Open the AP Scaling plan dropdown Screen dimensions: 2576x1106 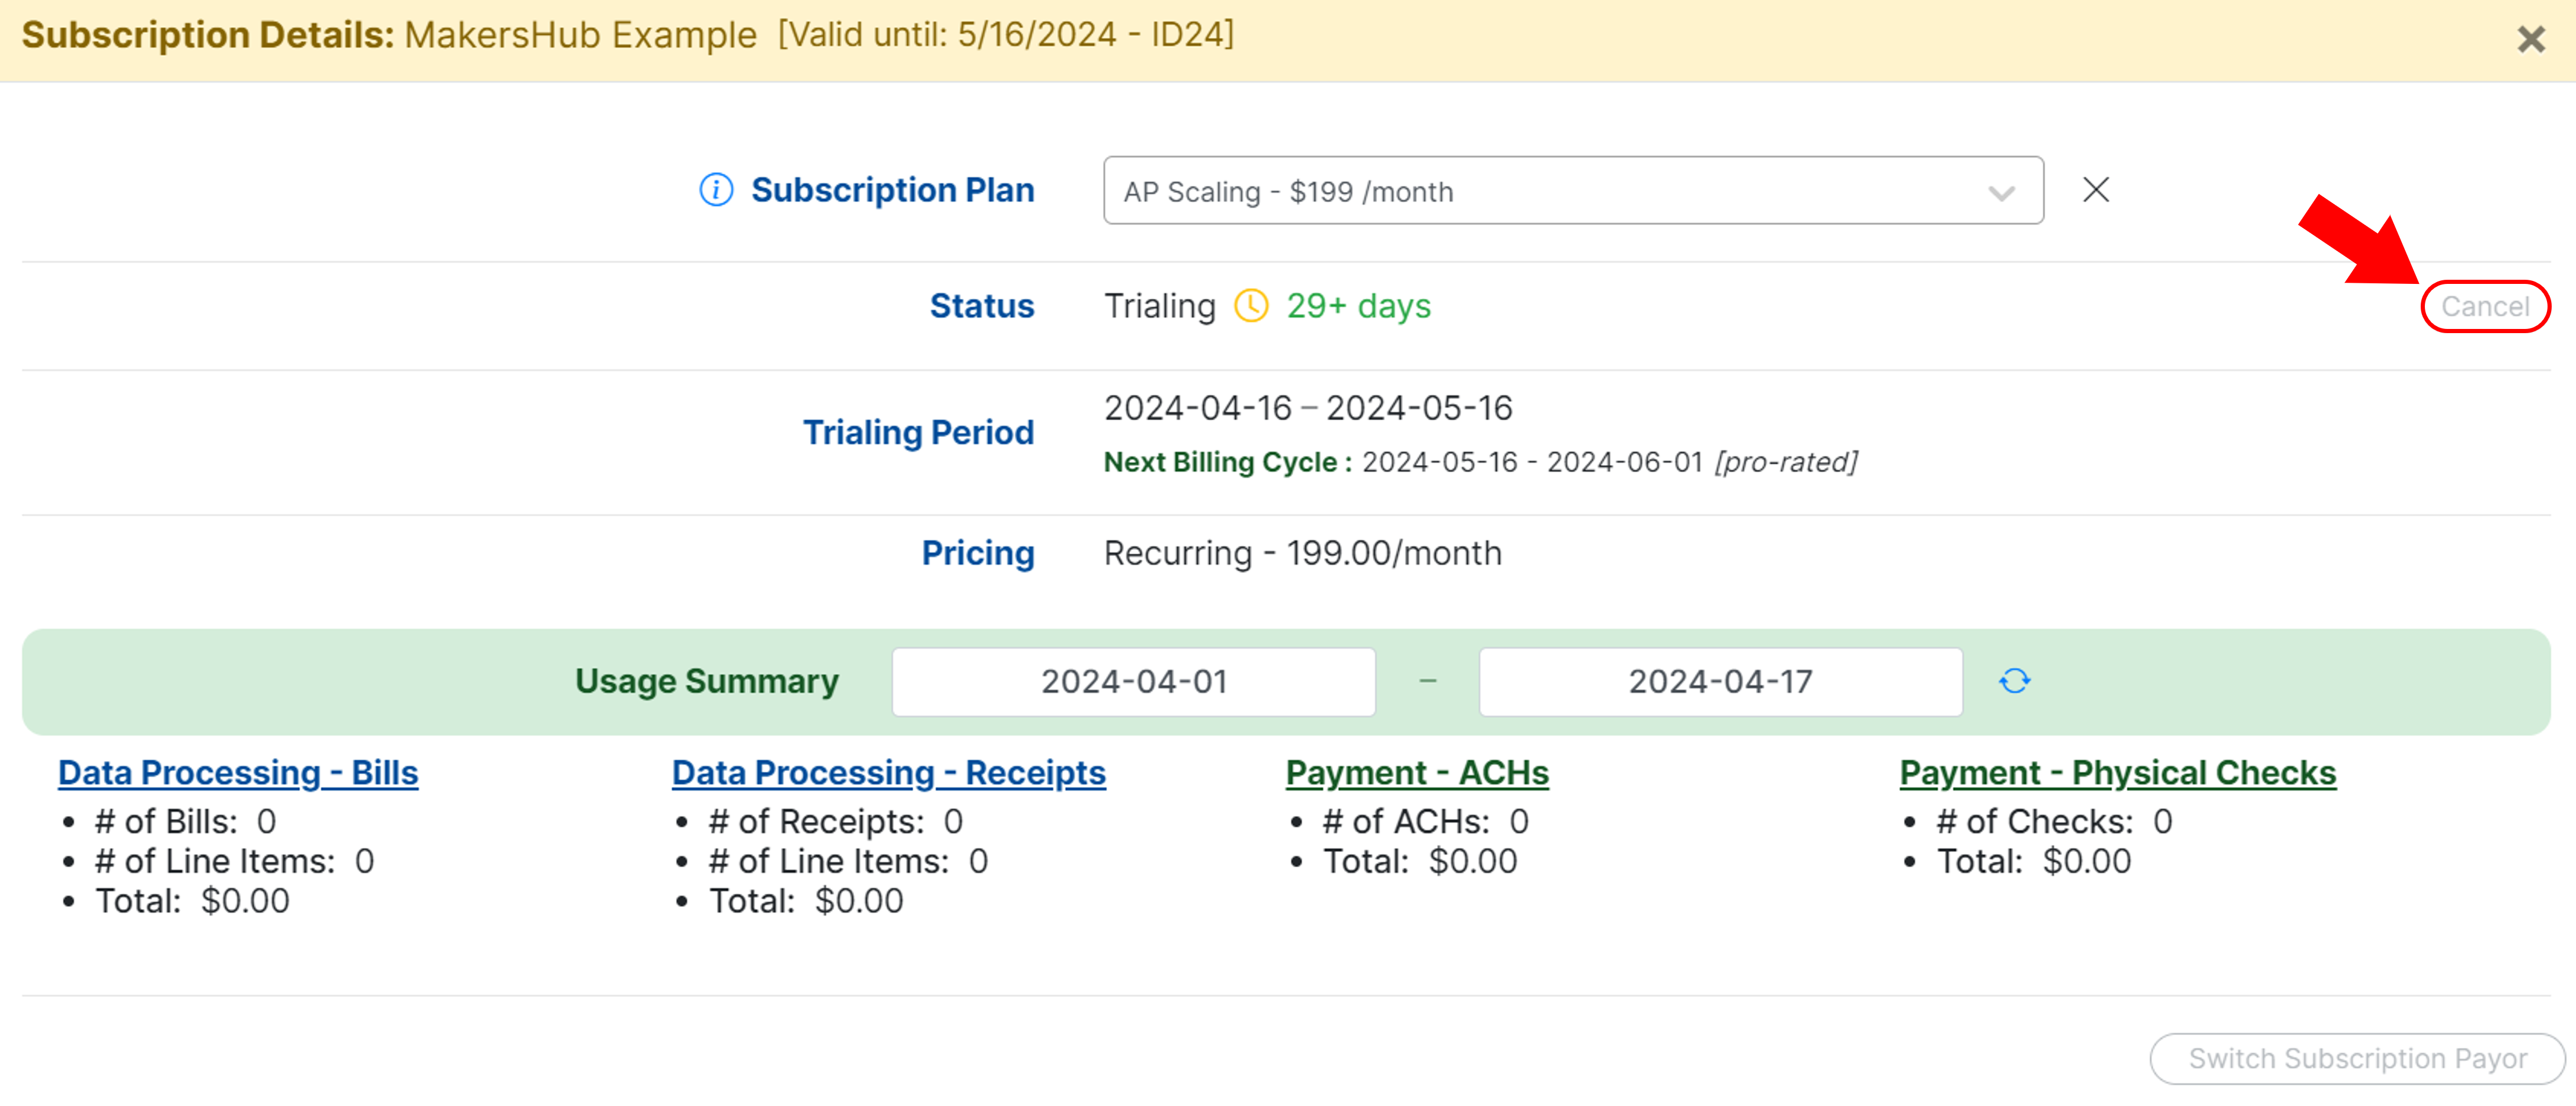1573,191
